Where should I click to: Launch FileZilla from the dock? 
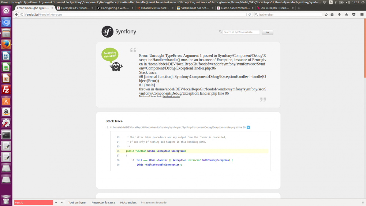tap(6, 90)
